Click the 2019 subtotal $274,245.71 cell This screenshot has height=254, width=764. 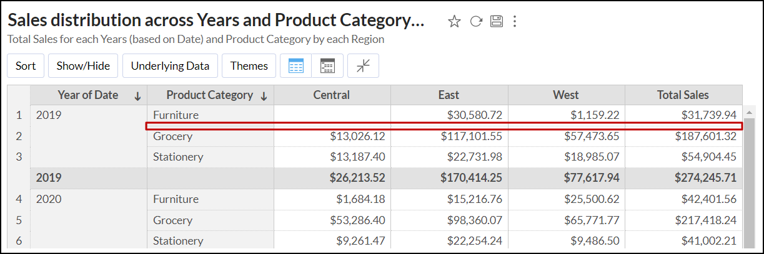(x=705, y=178)
